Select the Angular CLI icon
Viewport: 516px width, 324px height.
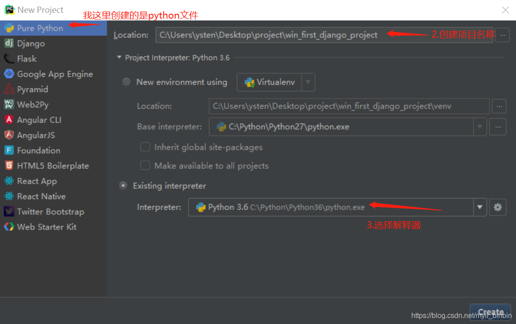pyautogui.click(x=9, y=120)
